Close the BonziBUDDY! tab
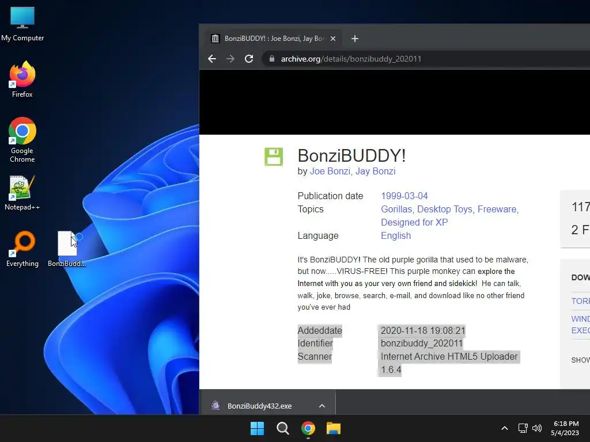The image size is (590, 442). click(x=332, y=39)
